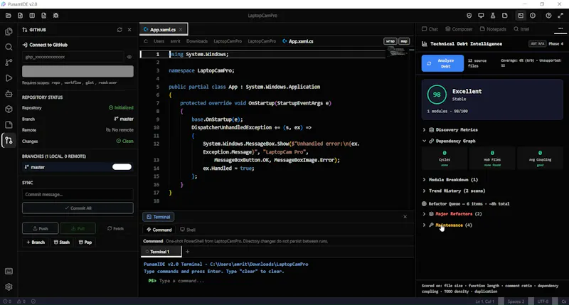Click the expand fullscreen arrows icon
569x305 pixels.
pos(560,16)
